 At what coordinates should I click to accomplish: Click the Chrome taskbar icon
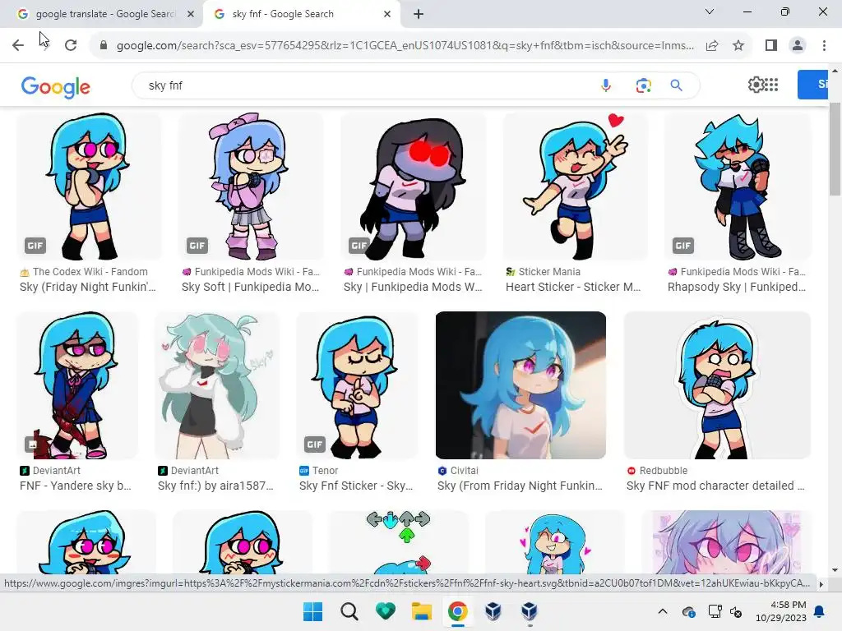[x=457, y=611]
